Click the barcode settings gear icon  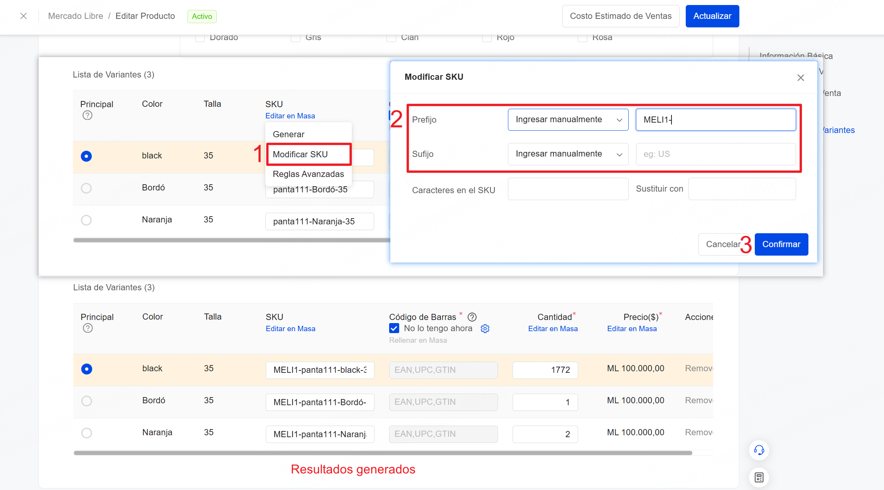coord(485,328)
